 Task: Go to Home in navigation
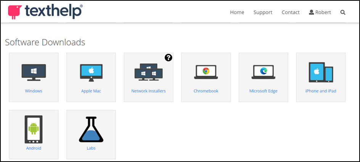[237, 12]
